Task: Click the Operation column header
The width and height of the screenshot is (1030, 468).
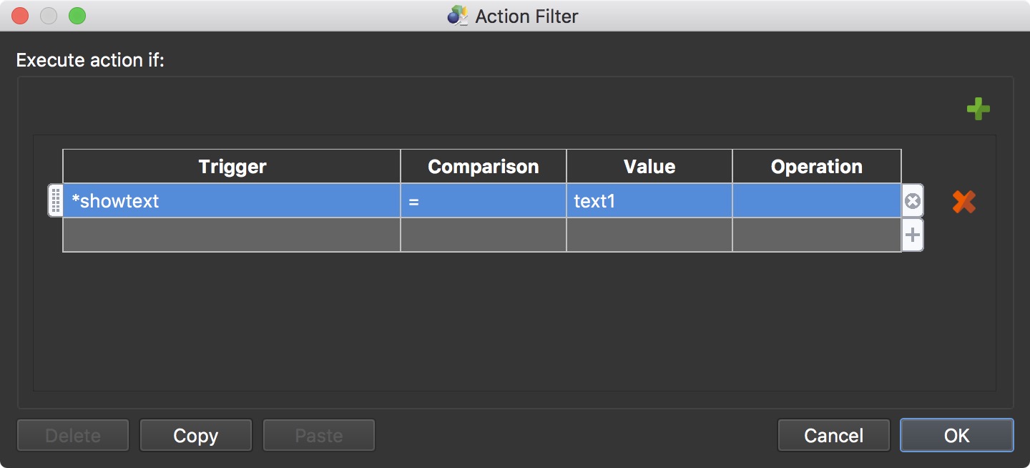Action: pyautogui.click(x=816, y=167)
